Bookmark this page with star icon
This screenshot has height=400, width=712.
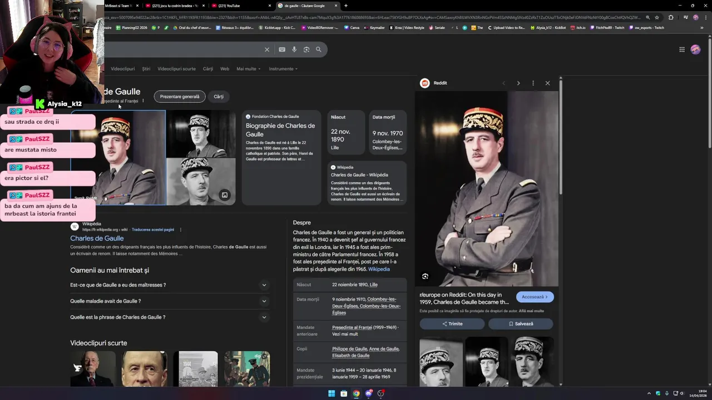point(657,17)
